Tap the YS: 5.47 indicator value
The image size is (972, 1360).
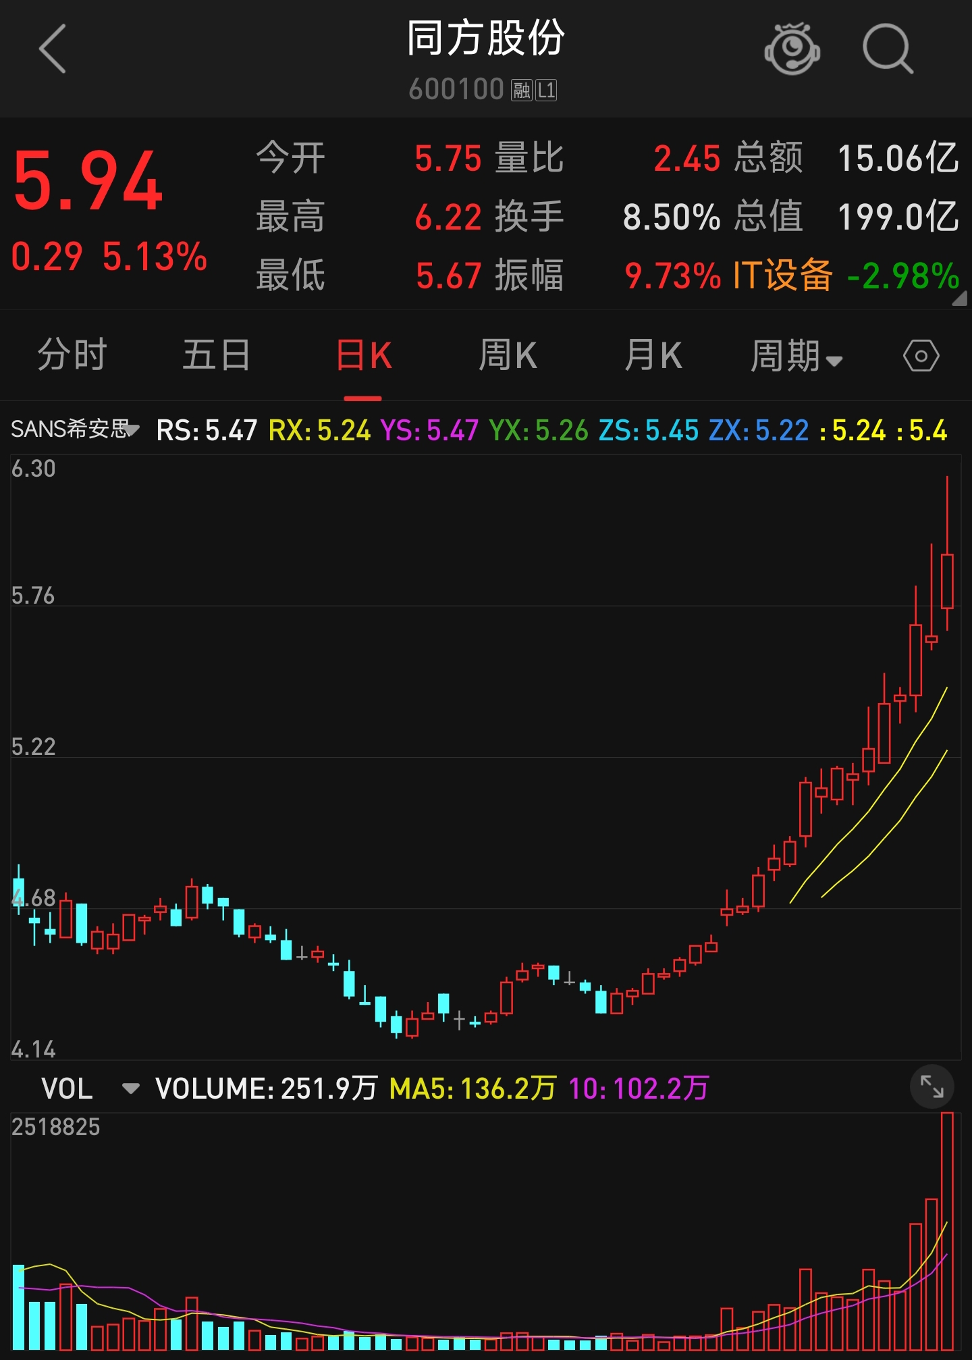coord(429,430)
